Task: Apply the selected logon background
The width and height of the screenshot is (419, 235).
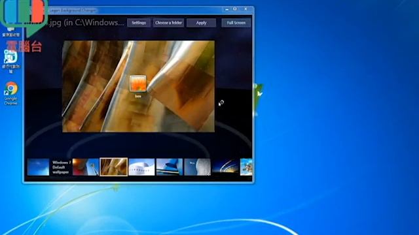Action: [x=201, y=23]
